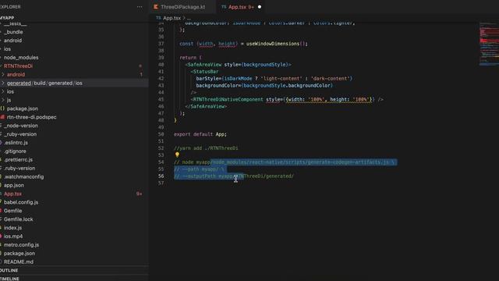The image size is (499, 281).
Task: Click 'export default App;' on line 50
Action: pos(200,134)
